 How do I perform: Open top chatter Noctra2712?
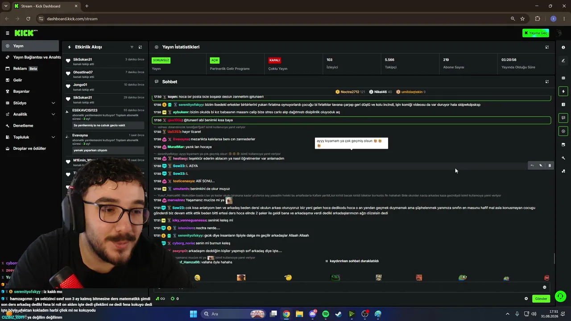click(350, 92)
